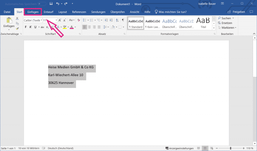The image size is (257, 151).
Task: Click the bulleted list icon
Action: point(84,20)
